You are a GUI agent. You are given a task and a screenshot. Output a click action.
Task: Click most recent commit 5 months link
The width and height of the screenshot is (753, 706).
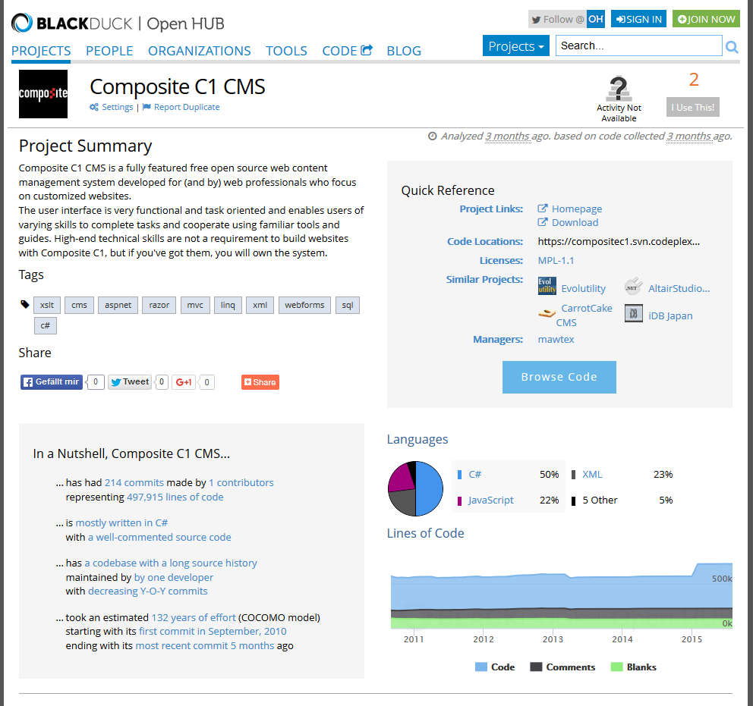205,645
